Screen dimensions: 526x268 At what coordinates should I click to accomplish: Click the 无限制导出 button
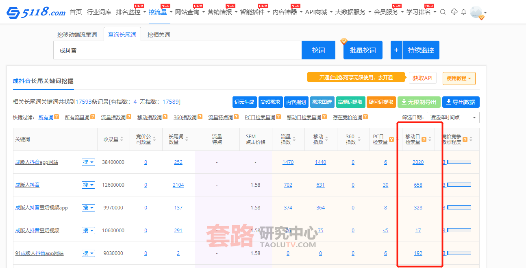tap(419, 102)
